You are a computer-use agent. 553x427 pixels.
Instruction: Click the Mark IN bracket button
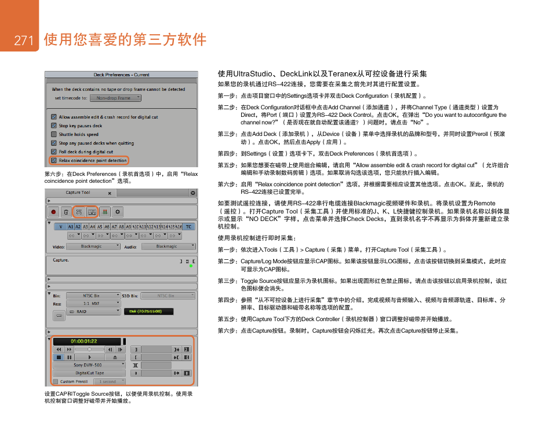(x=136, y=349)
